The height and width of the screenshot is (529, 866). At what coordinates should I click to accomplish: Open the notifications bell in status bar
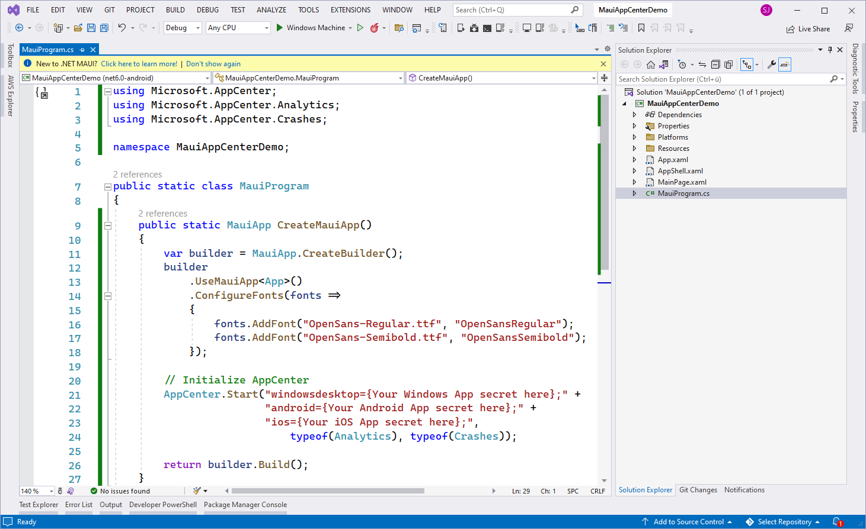837,521
